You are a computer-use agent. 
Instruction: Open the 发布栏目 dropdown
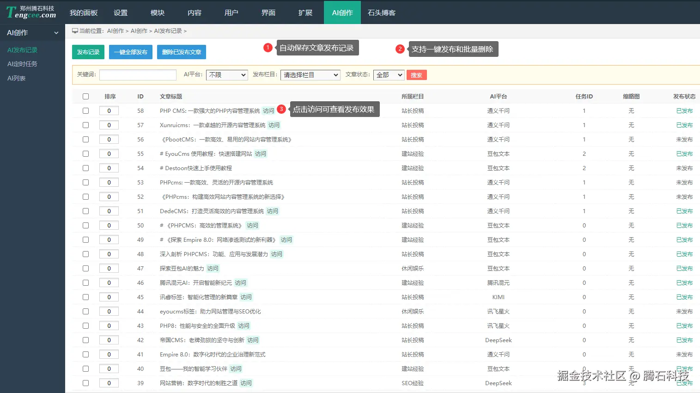click(310, 75)
